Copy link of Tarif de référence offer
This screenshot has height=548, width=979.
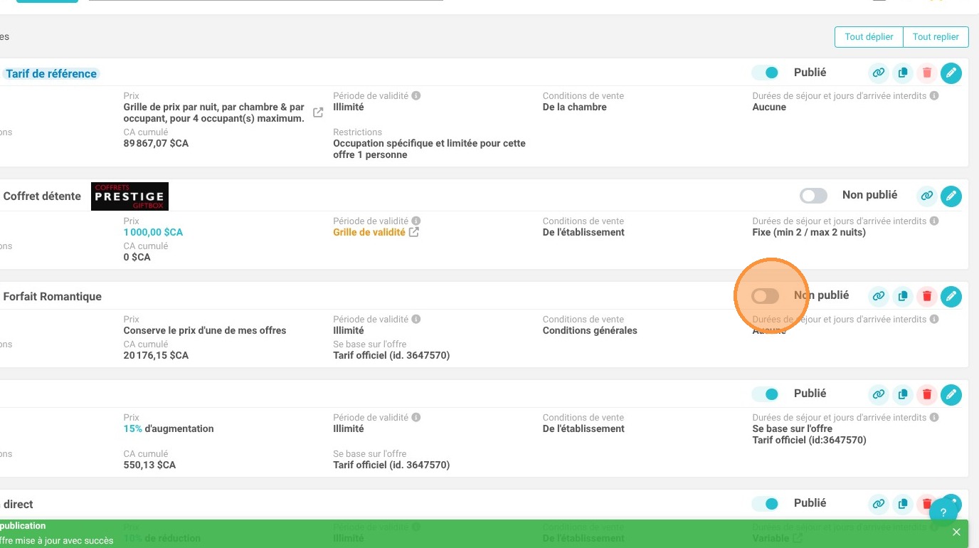click(879, 73)
